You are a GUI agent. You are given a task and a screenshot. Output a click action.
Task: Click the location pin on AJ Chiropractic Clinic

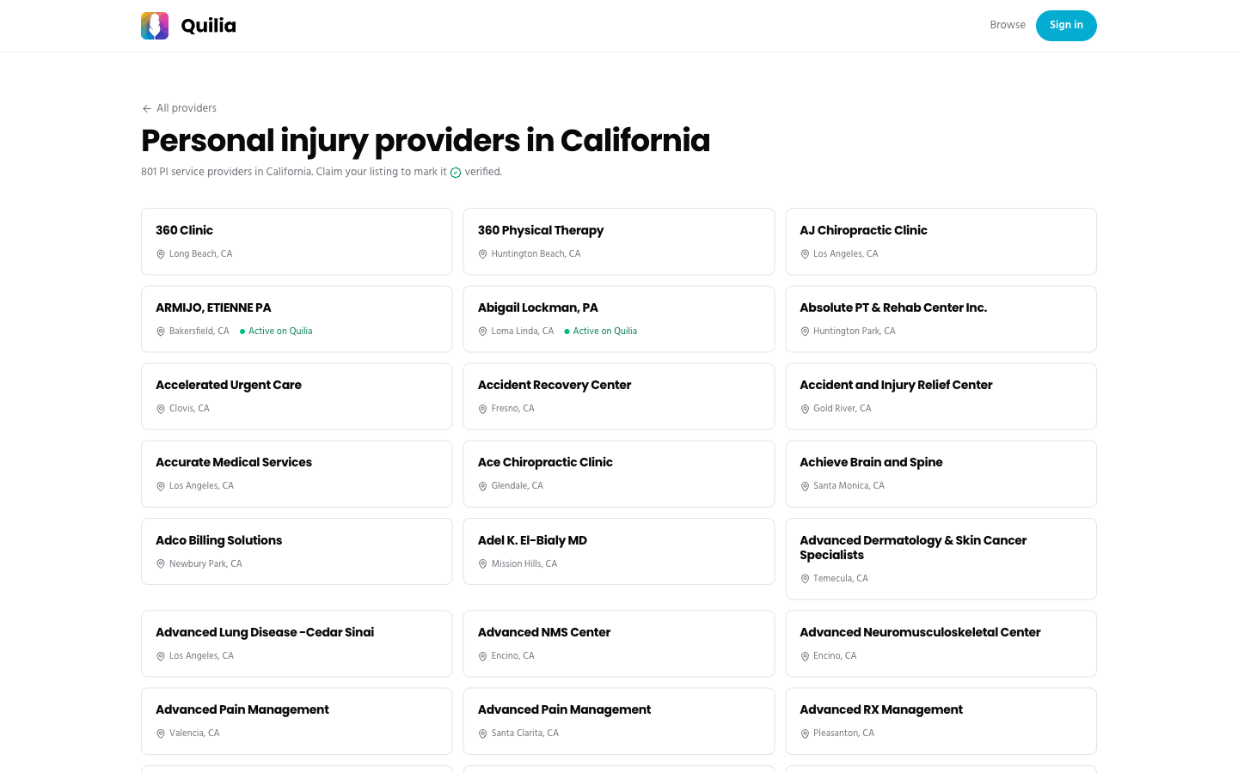(x=805, y=254)
